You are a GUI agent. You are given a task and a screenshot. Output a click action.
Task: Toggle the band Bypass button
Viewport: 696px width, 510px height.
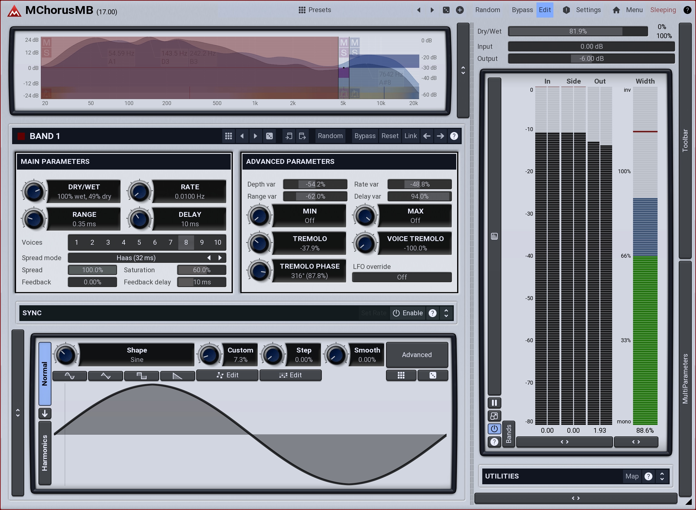[x=365, y=136]
